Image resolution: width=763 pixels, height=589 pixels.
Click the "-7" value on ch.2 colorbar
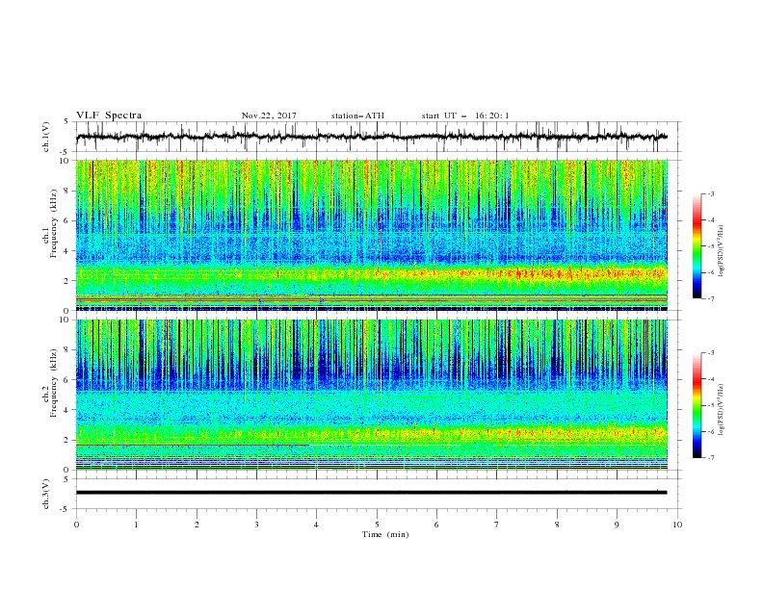pos(711,458)
